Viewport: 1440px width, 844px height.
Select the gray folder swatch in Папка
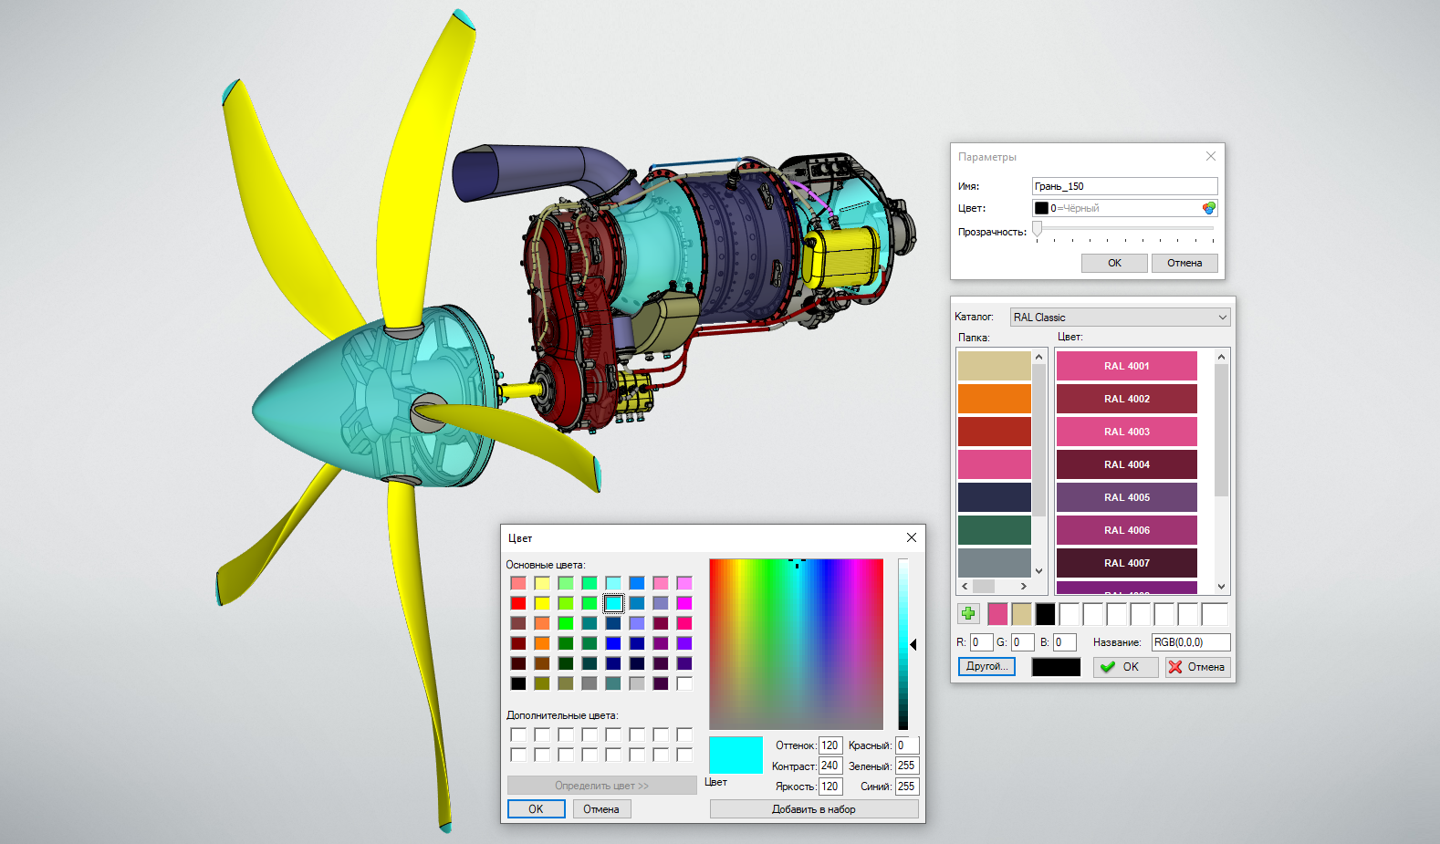coord(995,563)
